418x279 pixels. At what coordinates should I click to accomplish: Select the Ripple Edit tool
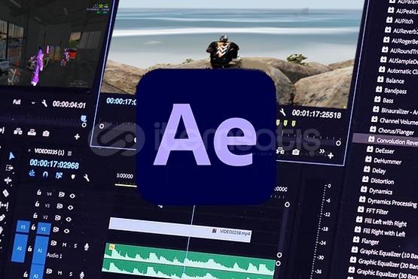click(8, 180)
